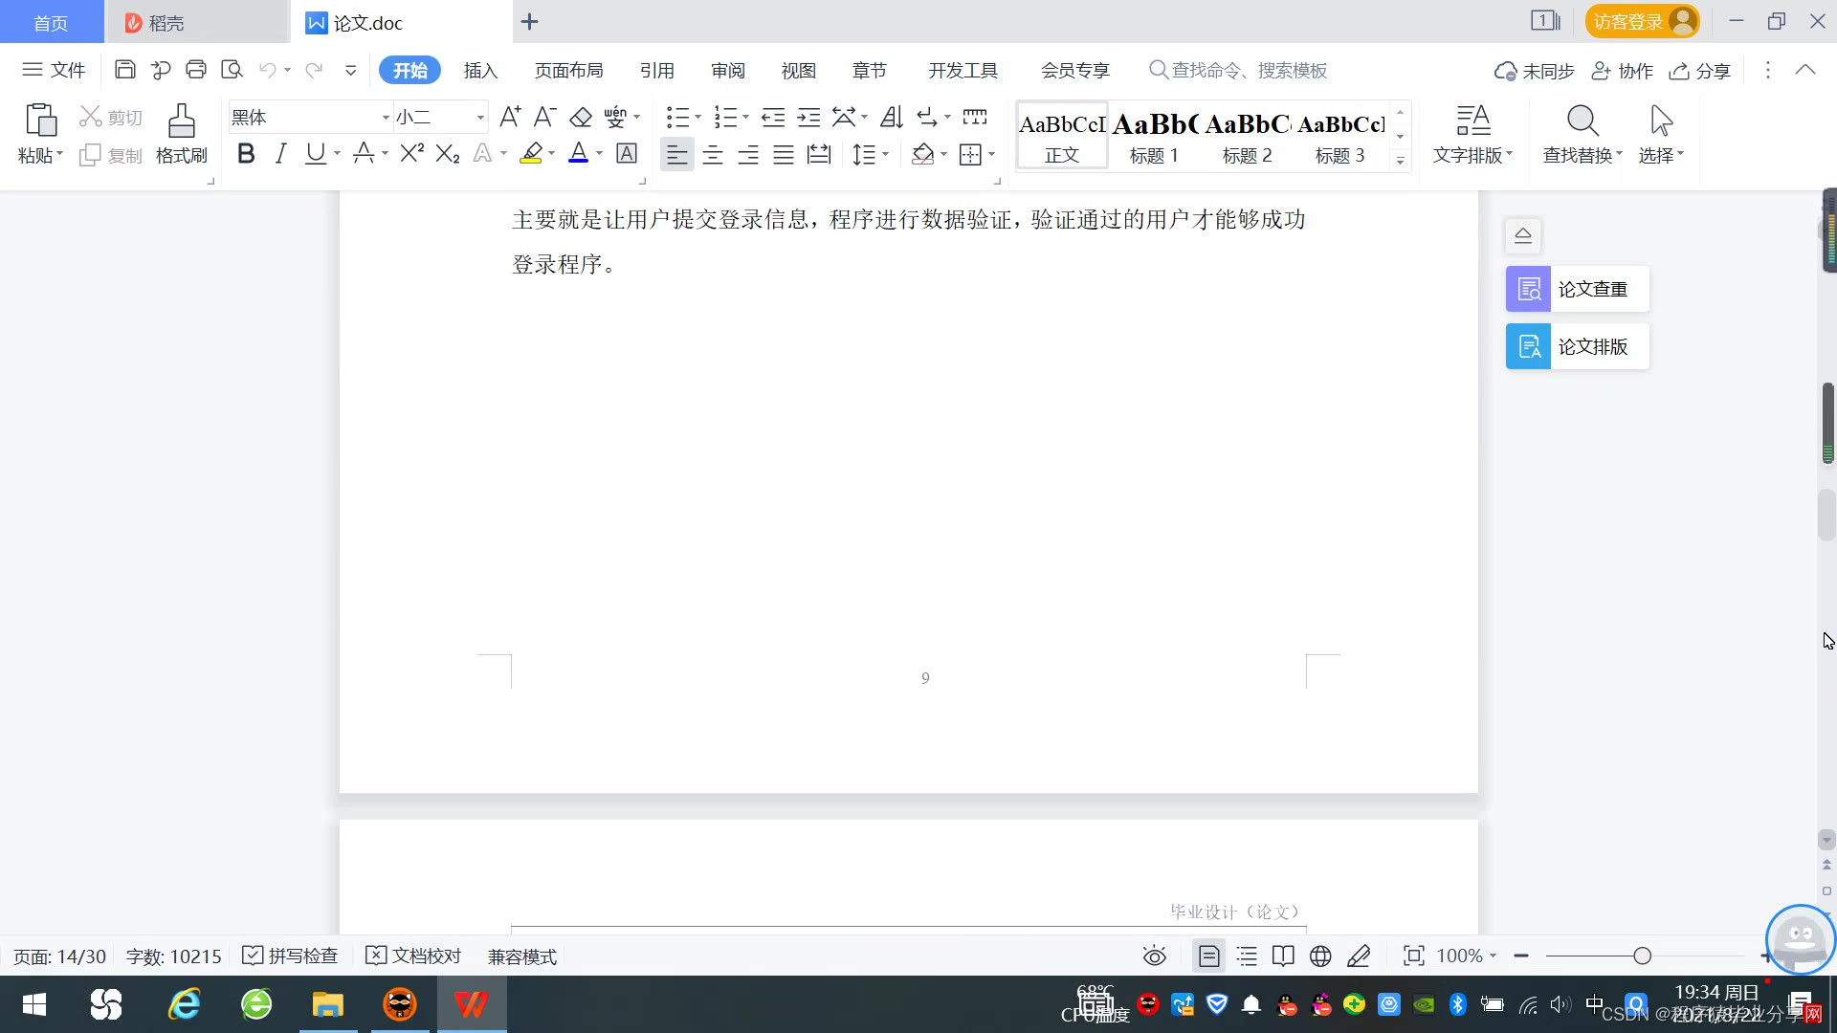This screenshot has height=1033, width=1837.
Task: Click the superscript X² icon
Action: click(411, 154)
